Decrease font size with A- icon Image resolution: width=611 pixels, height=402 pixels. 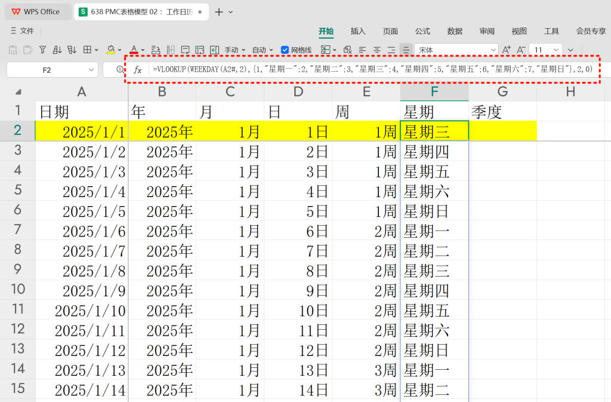coord(521,50)
